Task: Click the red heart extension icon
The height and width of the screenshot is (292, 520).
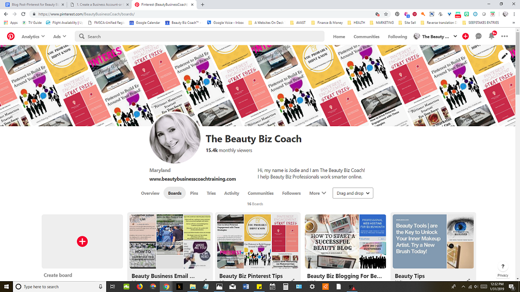Action: [x=415, y=14]
